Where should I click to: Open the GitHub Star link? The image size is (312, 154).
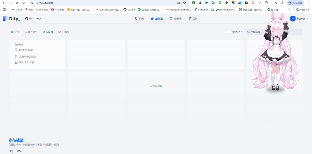[29, 19]
